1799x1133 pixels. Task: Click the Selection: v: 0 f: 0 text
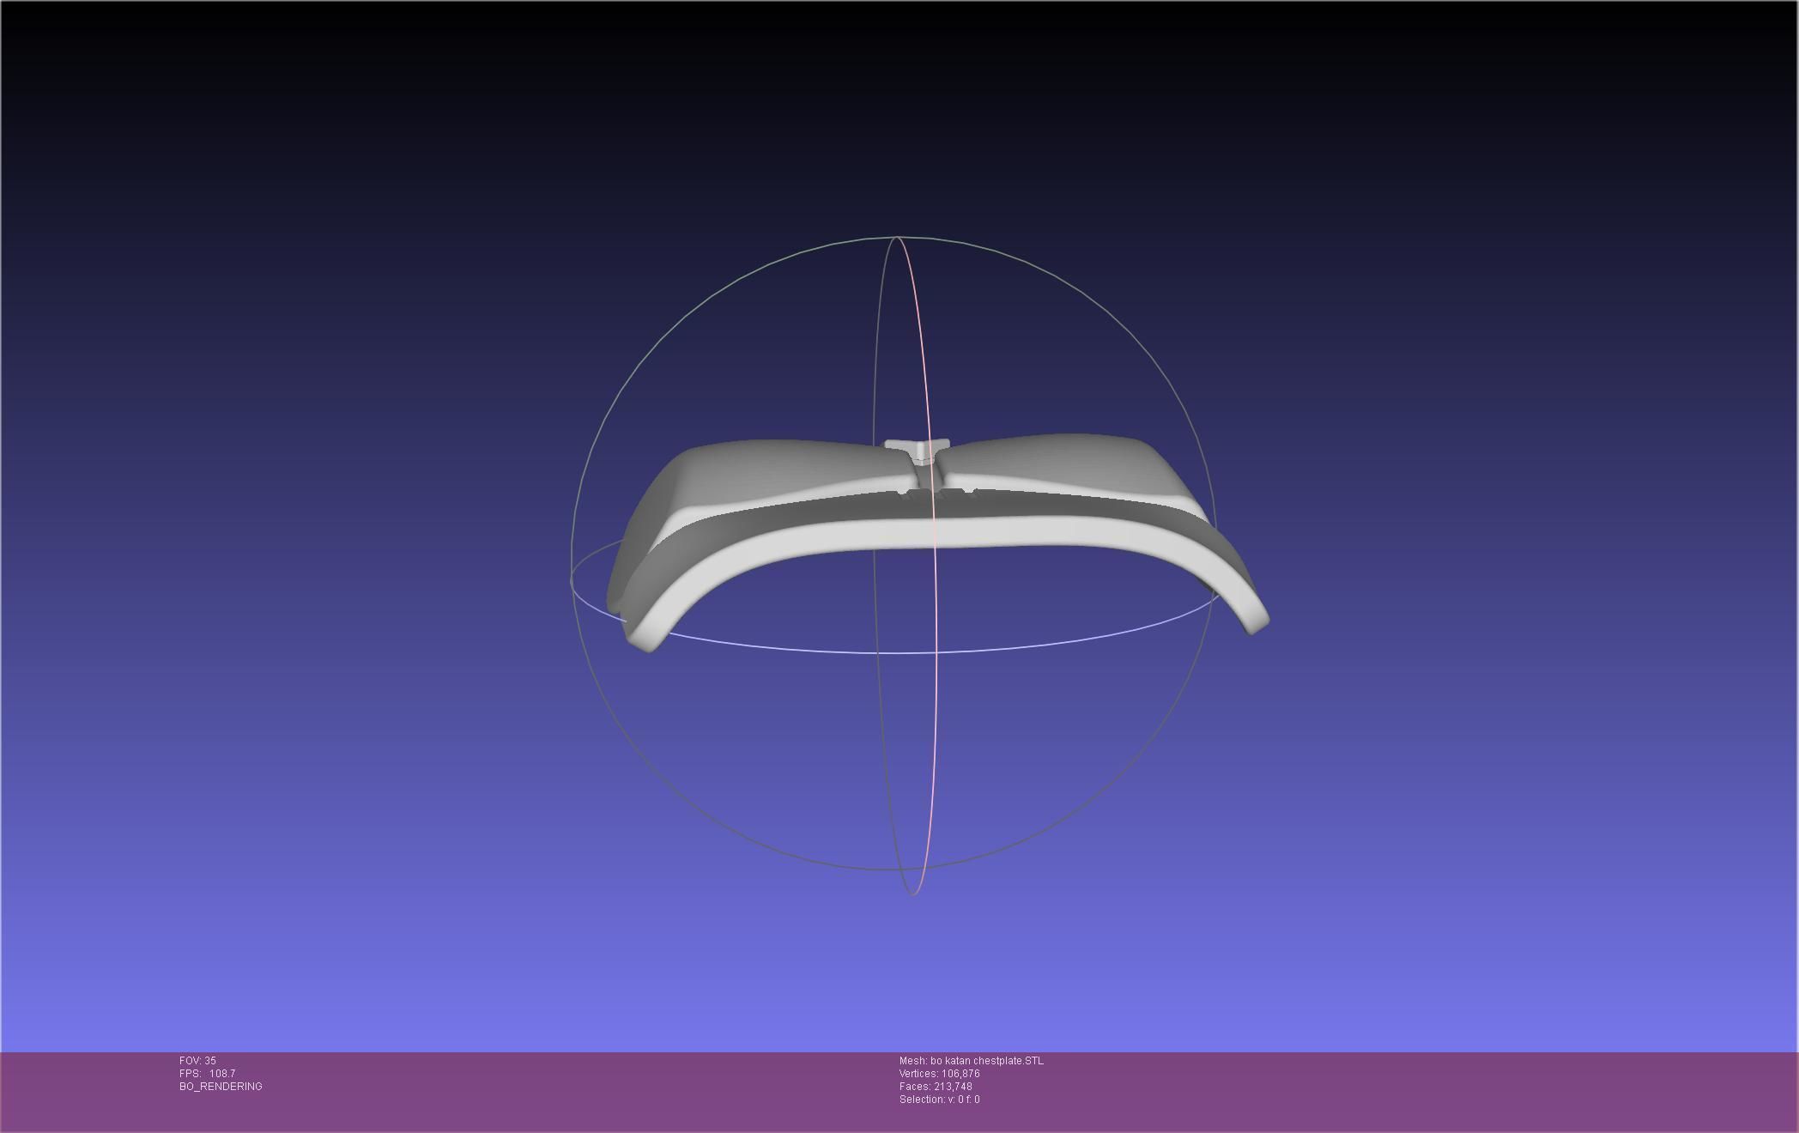939,1100
